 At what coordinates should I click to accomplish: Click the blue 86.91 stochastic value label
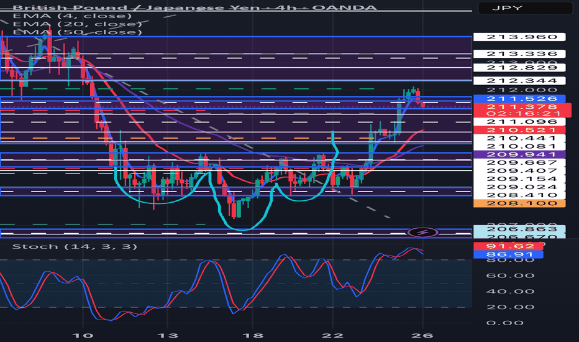pos(508,254)
